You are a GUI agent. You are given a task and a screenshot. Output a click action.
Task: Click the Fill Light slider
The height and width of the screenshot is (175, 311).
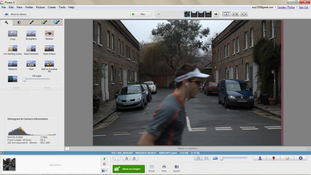pyautogui.click(x=36, y=79)
